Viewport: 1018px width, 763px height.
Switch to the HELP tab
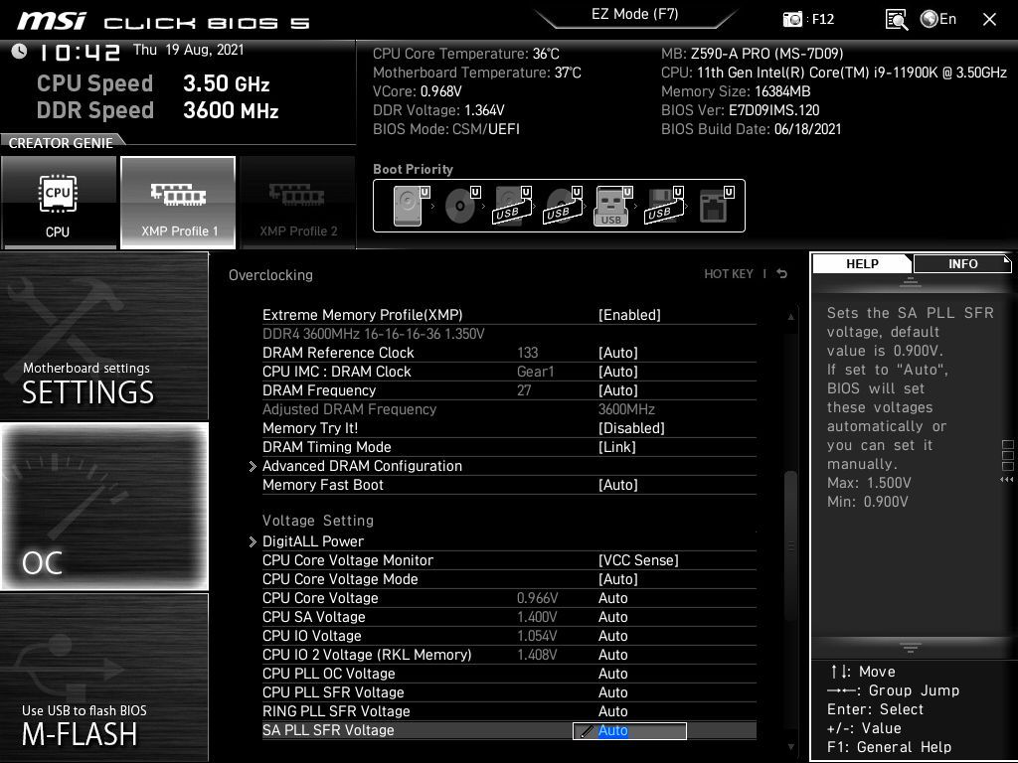[862, 263]
